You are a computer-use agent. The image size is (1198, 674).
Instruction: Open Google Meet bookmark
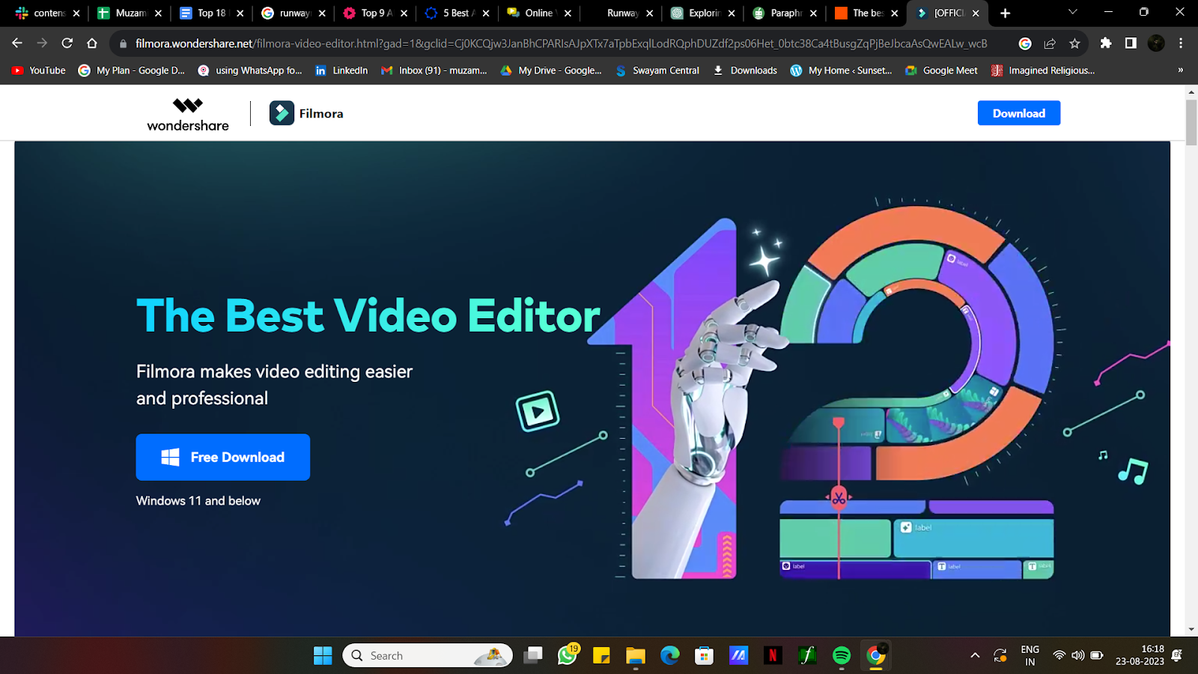pyautogui.click(x=942, y=70)
